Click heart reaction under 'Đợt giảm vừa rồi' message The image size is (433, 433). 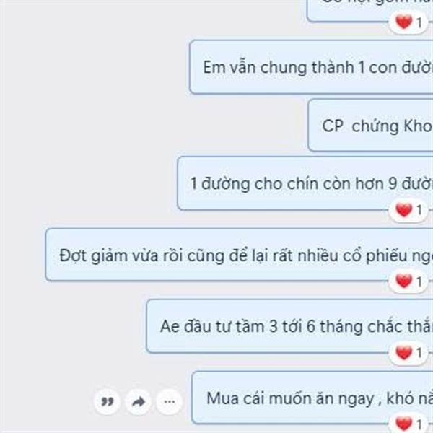(x=403, y=281)
